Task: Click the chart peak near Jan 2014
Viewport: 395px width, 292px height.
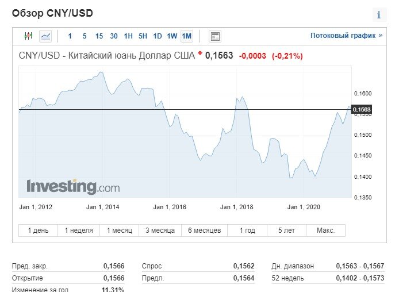Action: pos(101,72)
